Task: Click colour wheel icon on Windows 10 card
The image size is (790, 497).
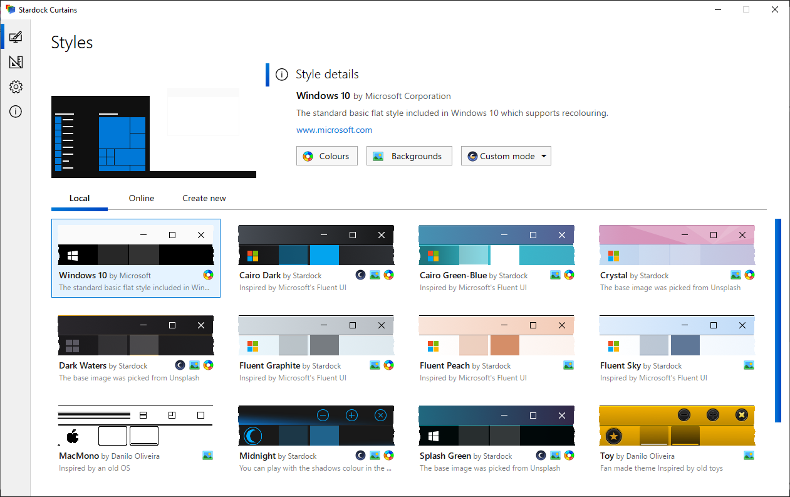Action: click(208, 275)
